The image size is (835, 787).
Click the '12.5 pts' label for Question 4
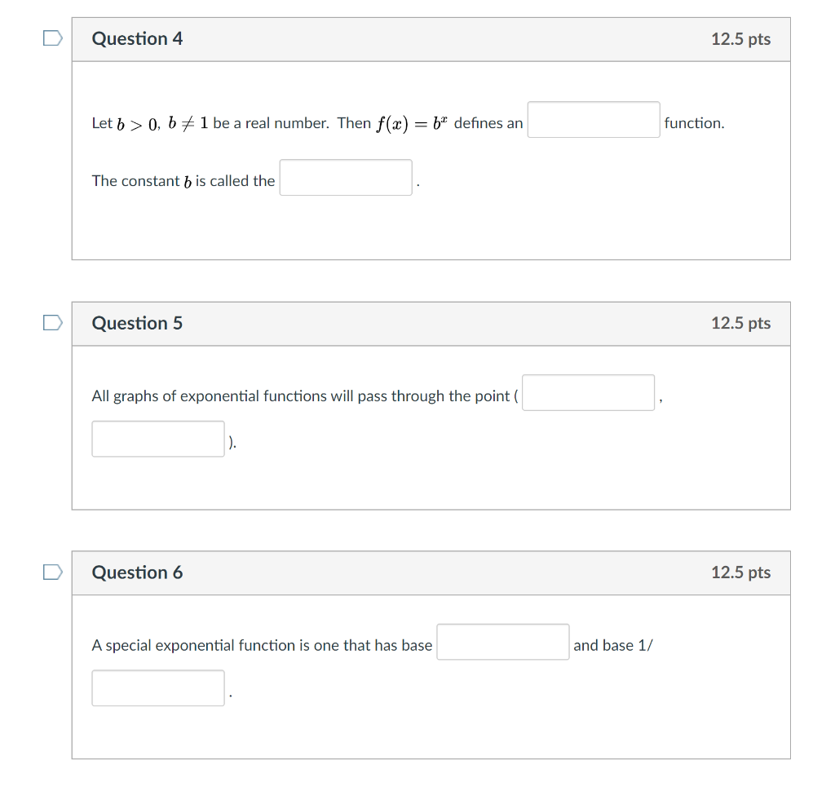(x=740, y=38)
